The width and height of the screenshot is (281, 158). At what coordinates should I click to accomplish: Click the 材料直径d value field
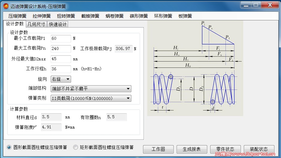click(51, 117)
